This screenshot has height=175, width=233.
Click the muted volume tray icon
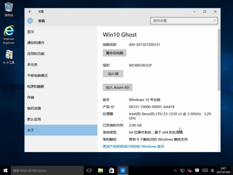(x=190, y=171)
